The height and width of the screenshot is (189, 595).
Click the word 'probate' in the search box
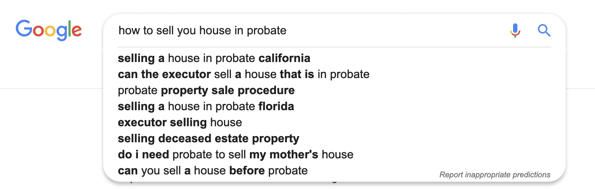tap(266, 31)
